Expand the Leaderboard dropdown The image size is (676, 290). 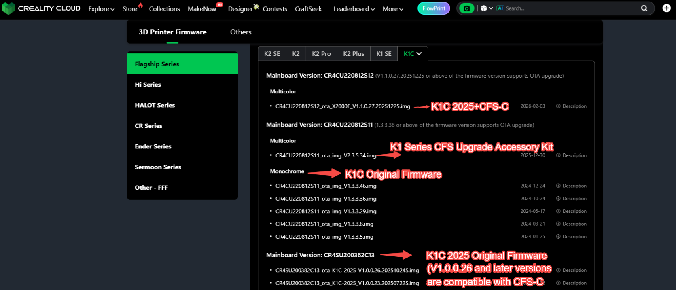(354, 9)
